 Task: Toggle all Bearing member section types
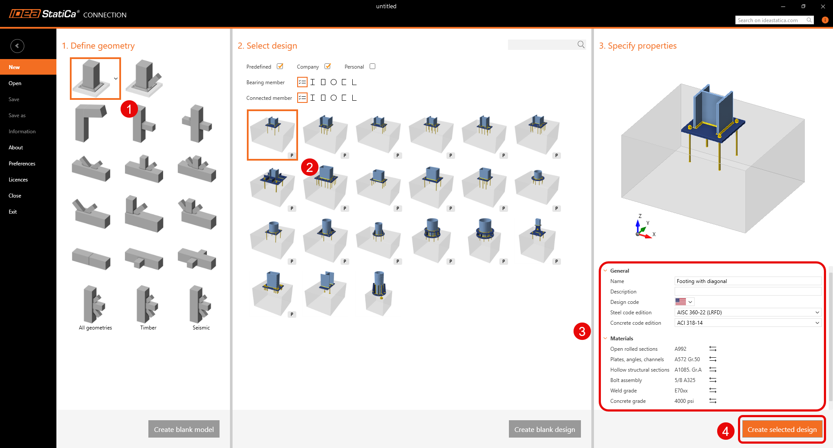(x=302, y=82)
